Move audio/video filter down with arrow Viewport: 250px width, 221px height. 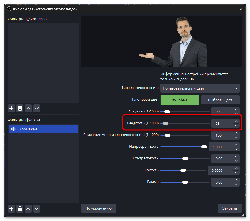click(x=37, y=108)
